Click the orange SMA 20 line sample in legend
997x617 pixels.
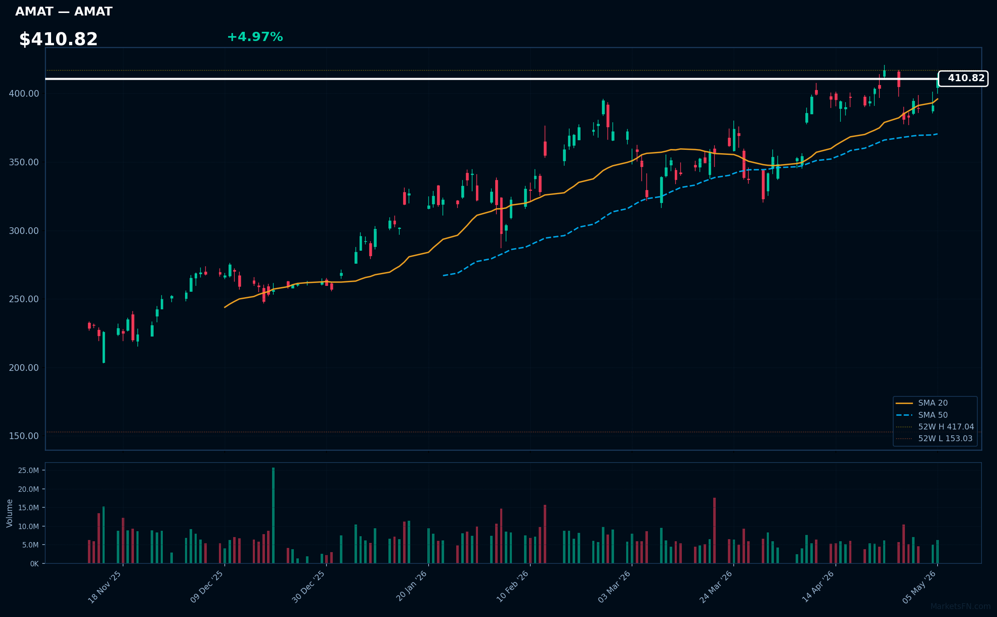[904, 403]
